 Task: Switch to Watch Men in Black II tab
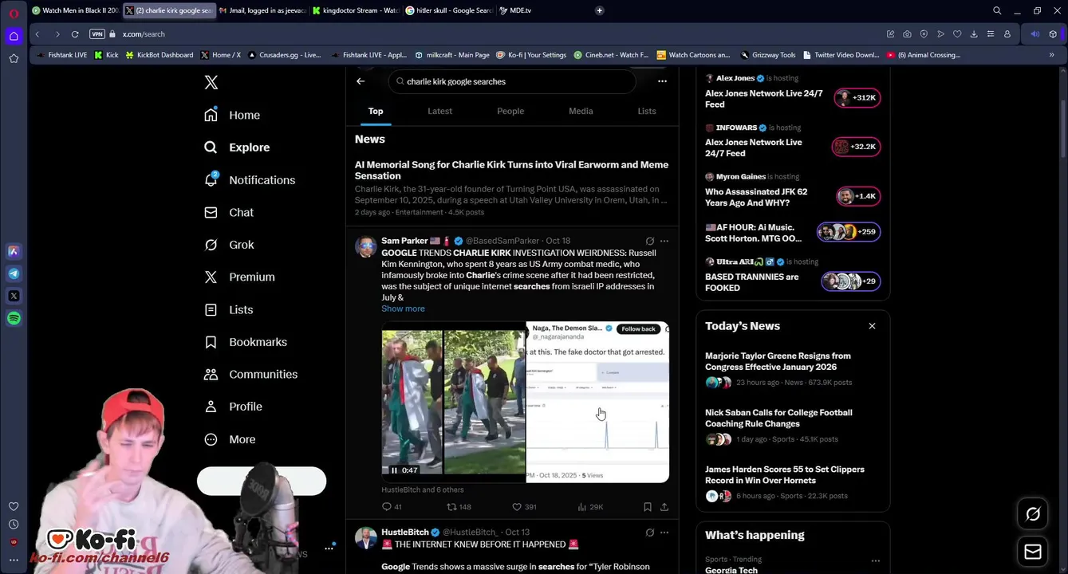(x=76, y=10)
